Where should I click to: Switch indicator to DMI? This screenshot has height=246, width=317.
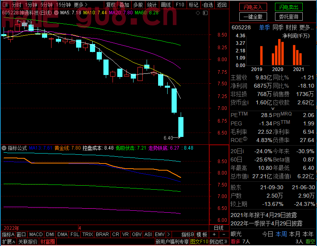tap(50, 234)
